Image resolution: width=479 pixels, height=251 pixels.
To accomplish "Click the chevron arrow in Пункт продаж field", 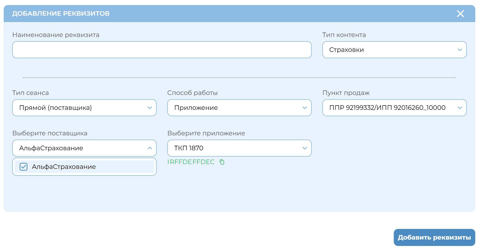I will (x=460, y=108).
